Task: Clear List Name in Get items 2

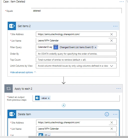Action: [112, 41]
